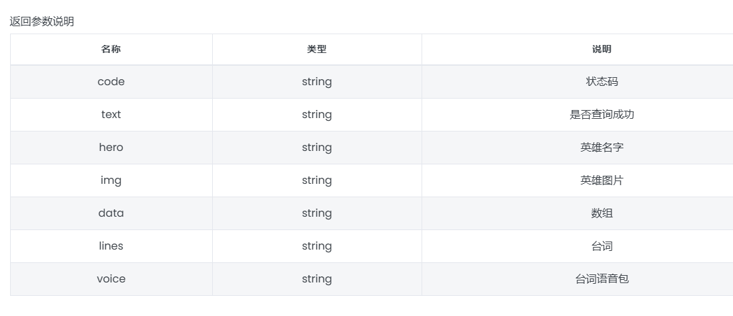
Task: Click the 是否查询成功 description cell
Action: pyautogui.click(x=577, y=115)
